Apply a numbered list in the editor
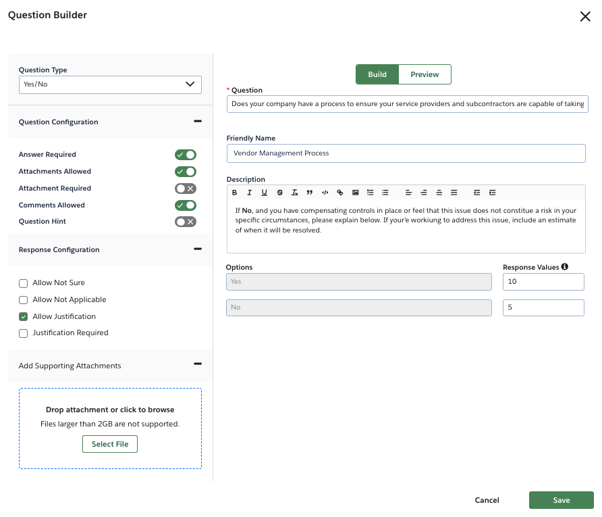 [x=370, y=193]
